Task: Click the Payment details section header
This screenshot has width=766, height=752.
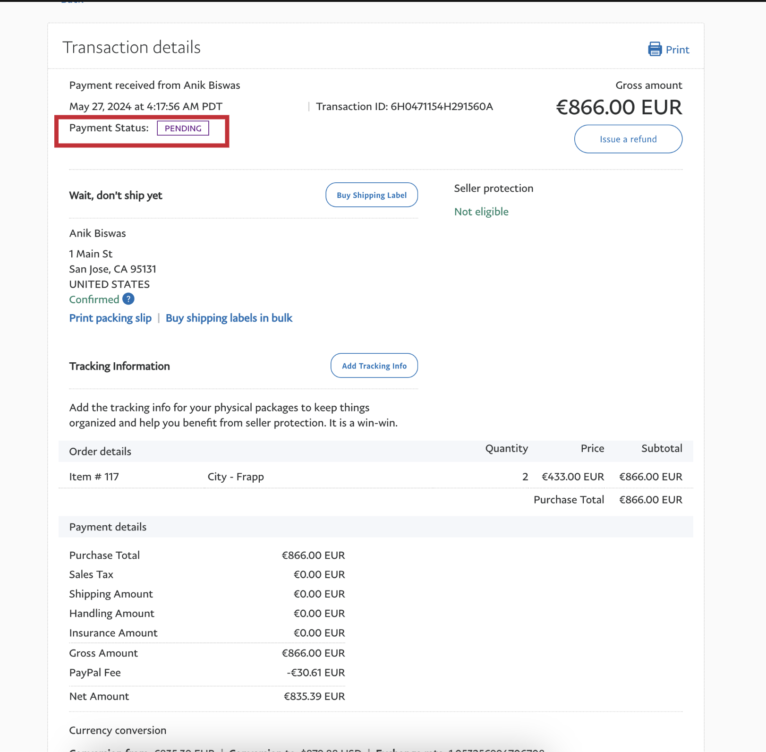Action: [x=108, y=527]
